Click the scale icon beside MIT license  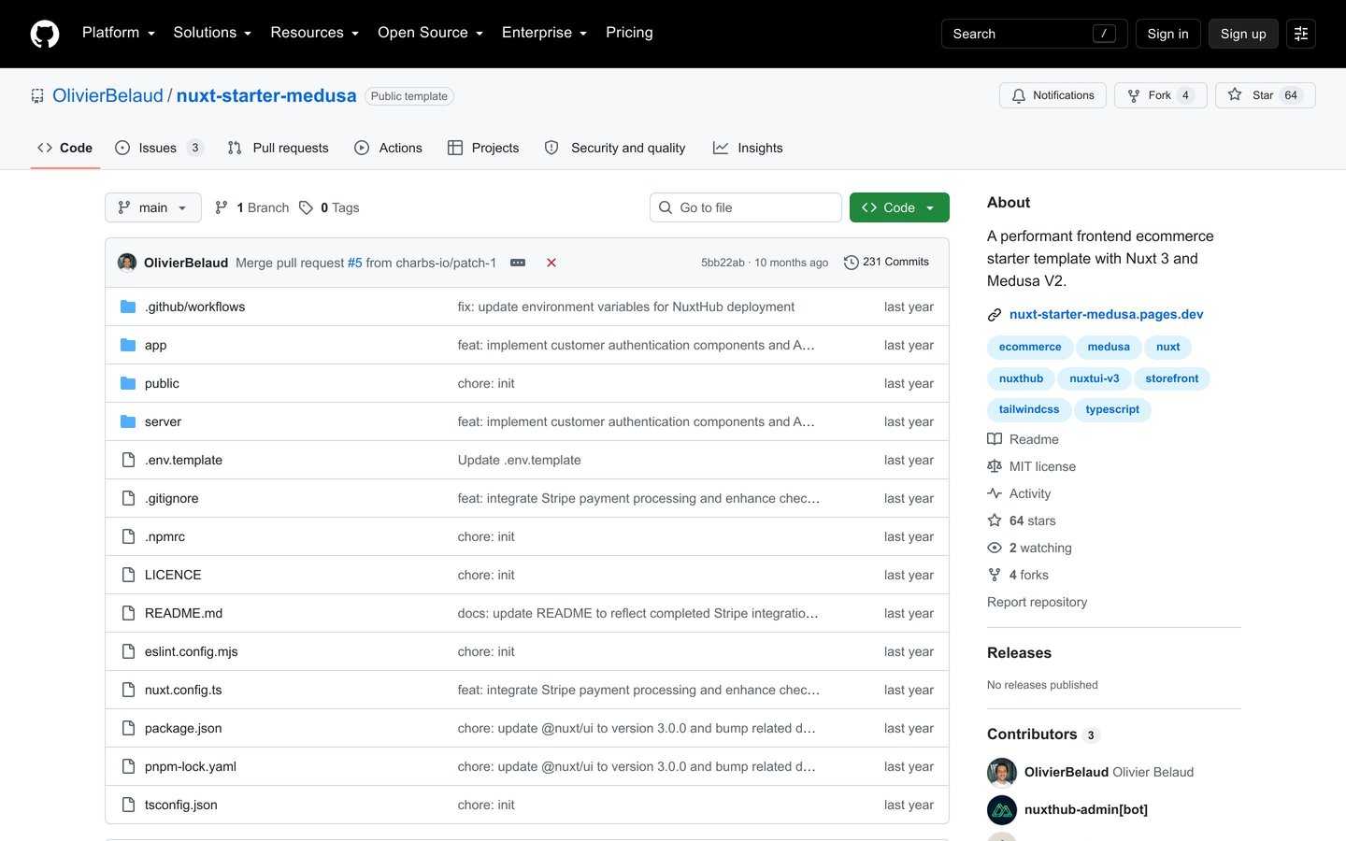point(995,466)
